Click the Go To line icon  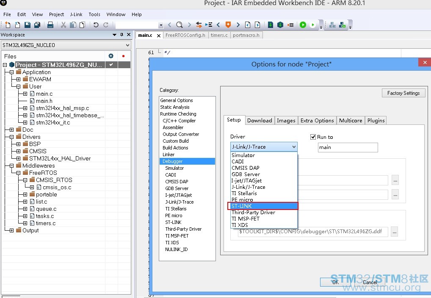click(209, 25)
